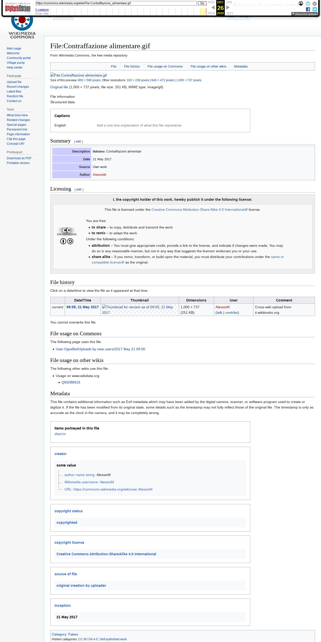The height and width of the screenshot is (642, 321).
Task: Open the copyright status property
Action: [x=68, y=511]
